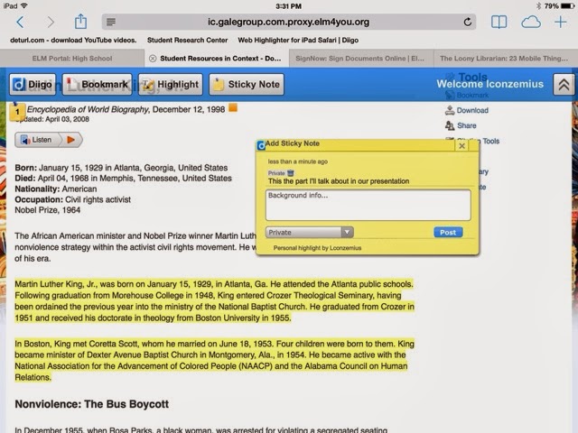578x433 pixels.
Task: Click the highlighted paragraph about Morehouse College
Action: pyautogui.click(x=215, y=300)
